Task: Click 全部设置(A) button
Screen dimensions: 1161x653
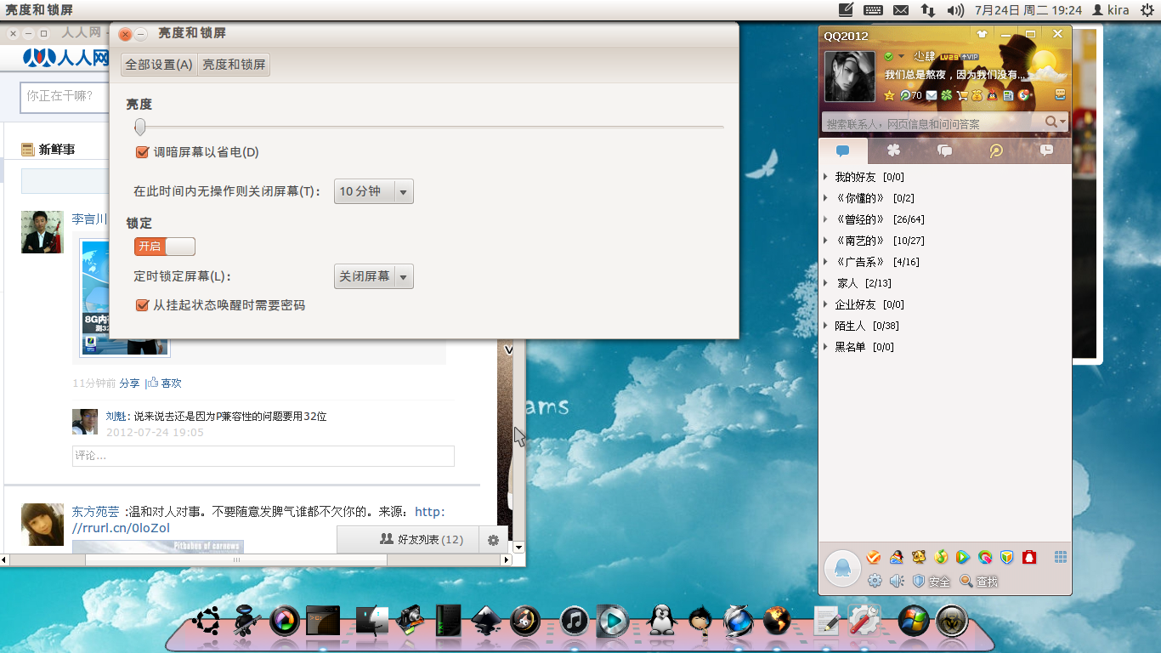Action: [159, 65]
